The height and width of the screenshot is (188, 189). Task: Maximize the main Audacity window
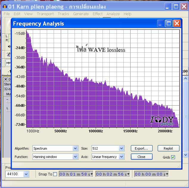(x=176, y=6)
